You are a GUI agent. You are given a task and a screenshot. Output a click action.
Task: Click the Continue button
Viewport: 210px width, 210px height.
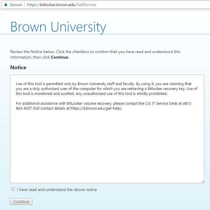point(21,201)
